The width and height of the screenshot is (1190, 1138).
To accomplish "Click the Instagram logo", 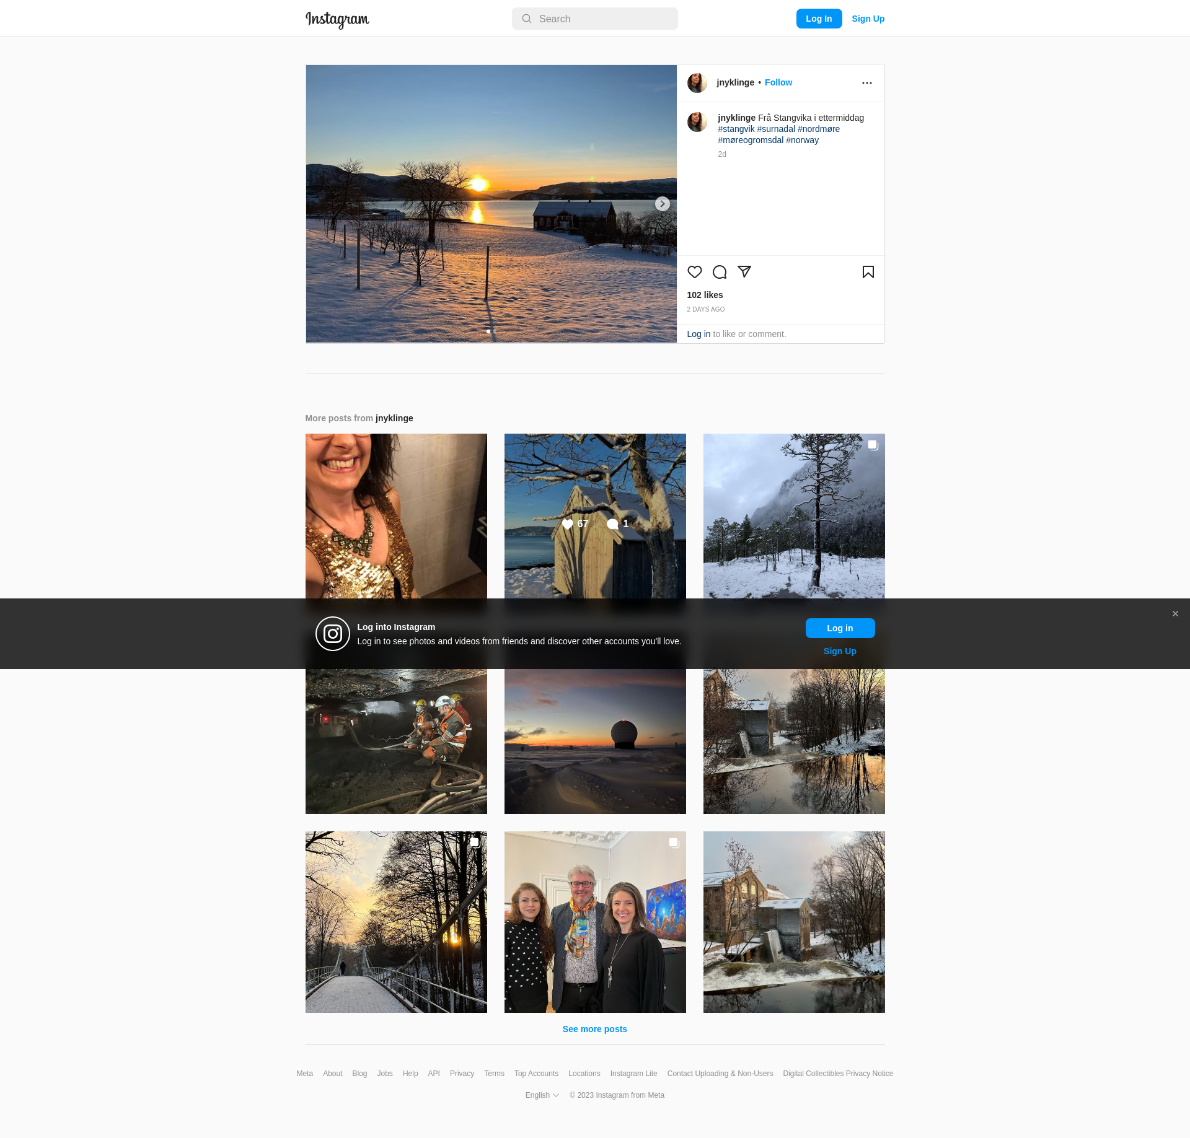I will [x=337, y=19].
